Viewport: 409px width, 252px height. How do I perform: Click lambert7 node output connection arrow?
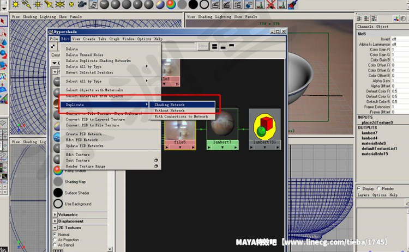tap(236, 147)
